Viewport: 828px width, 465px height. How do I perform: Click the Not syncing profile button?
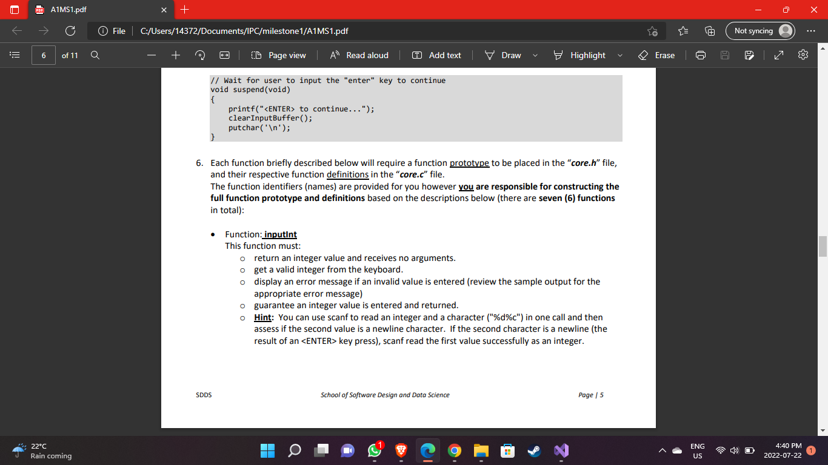[760, 30]
